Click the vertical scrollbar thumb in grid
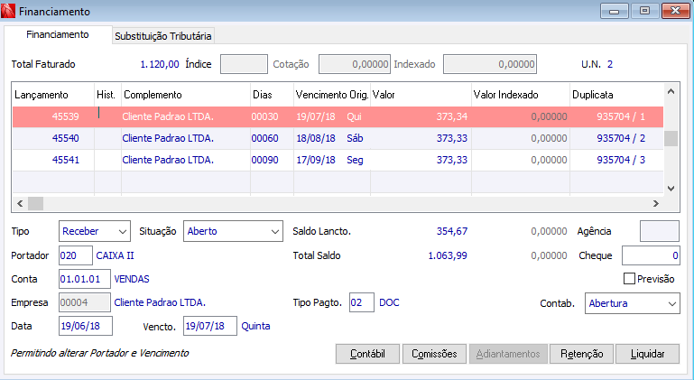Viewport: 694px width, 380px height. 671,138
